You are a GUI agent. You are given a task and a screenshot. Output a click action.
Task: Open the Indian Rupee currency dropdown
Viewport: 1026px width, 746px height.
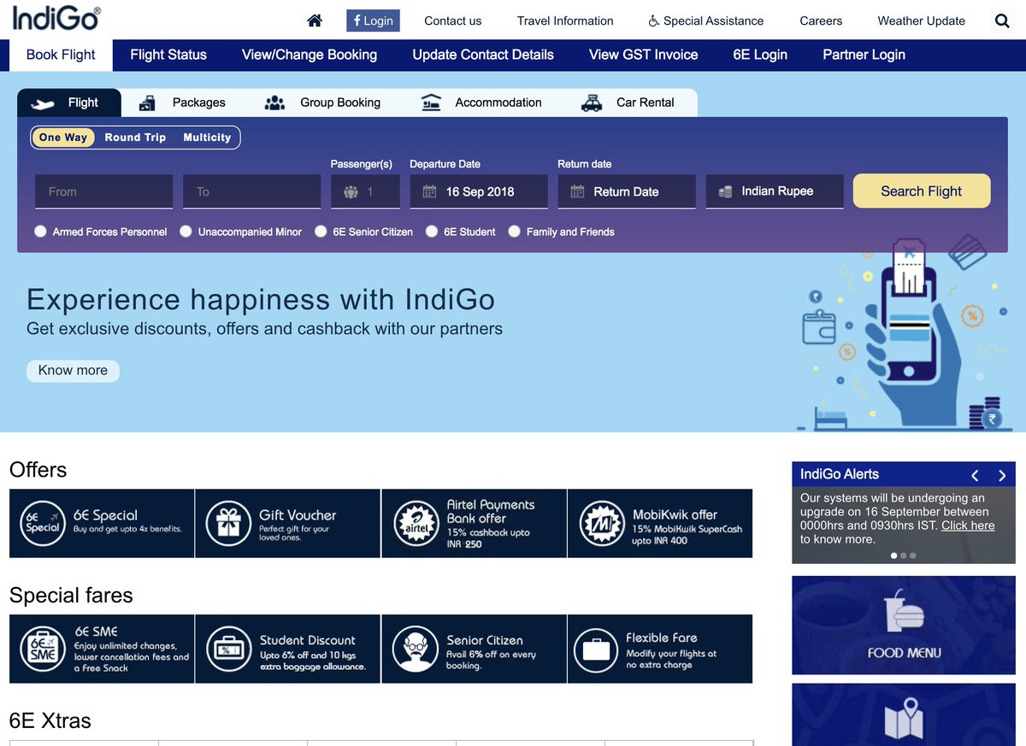pos(775,191)
